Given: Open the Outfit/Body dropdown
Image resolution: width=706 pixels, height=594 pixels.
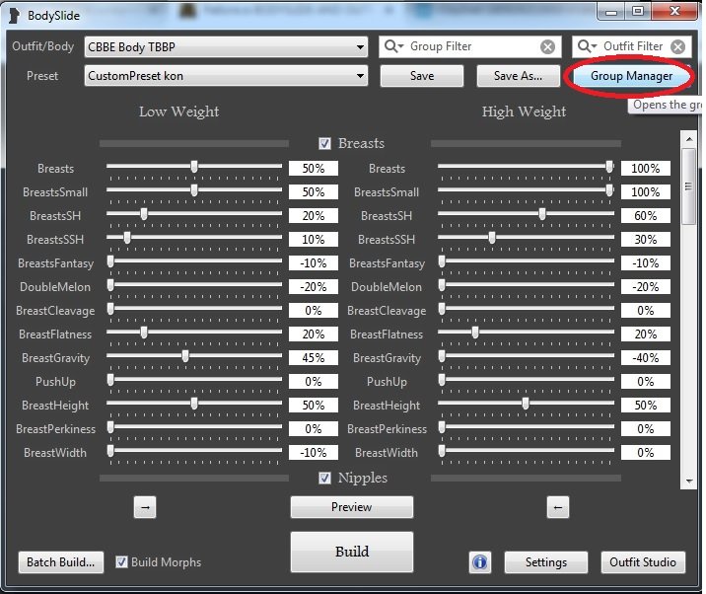Looking at the screenshot, I should [x=361, y=46].
